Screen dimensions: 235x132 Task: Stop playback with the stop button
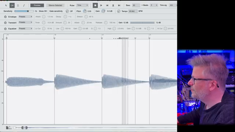(95, 5)
